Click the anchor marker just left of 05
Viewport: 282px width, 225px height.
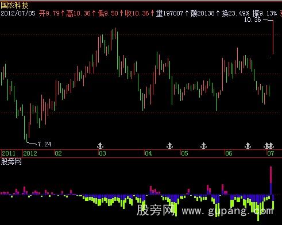(169, 146)
